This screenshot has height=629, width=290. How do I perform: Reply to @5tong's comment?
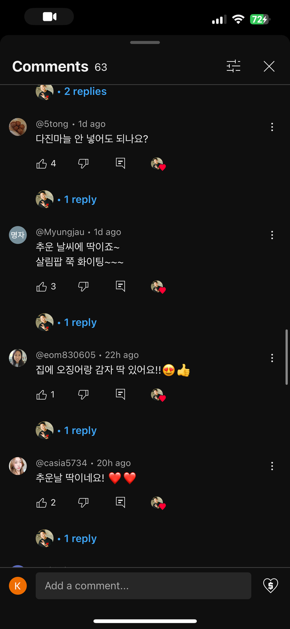click(x=121, y=163)
